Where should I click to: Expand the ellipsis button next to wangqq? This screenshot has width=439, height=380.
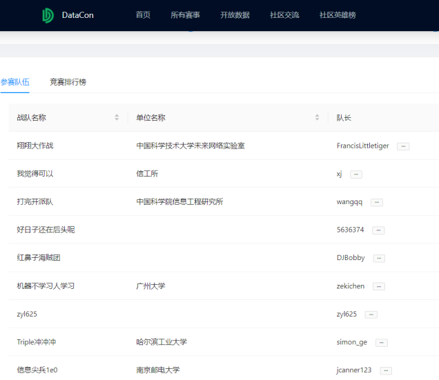[377, 202]
